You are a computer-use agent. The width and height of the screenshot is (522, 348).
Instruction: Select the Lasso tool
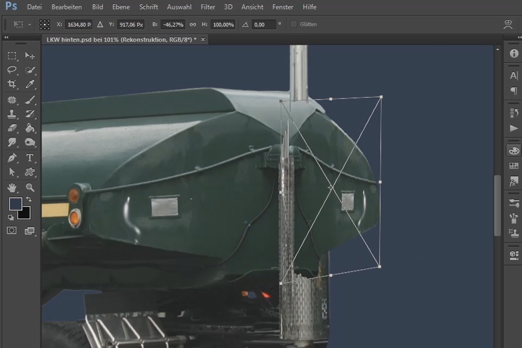(12, 70)
